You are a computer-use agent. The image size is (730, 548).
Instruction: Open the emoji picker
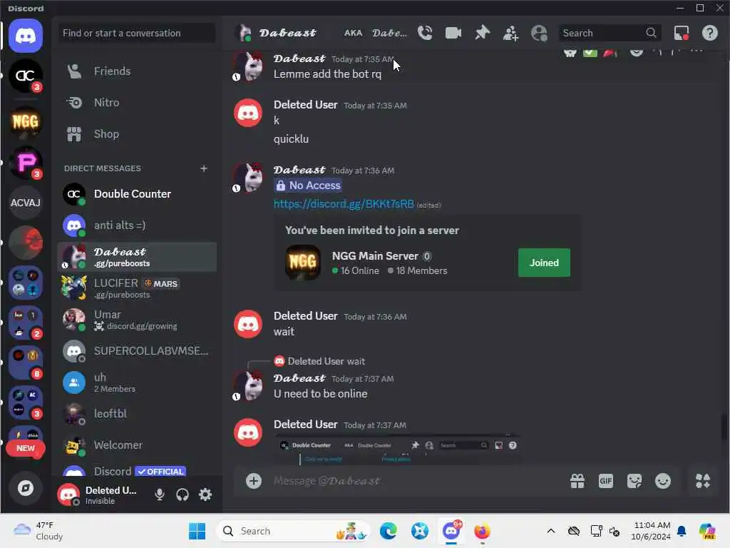tap(663, 481)
